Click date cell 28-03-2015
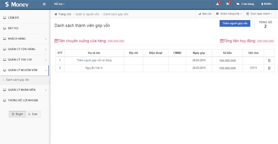Screen dimensions: 278x144 pos(199,60)
